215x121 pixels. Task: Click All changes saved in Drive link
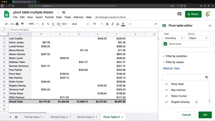(111, 17)
